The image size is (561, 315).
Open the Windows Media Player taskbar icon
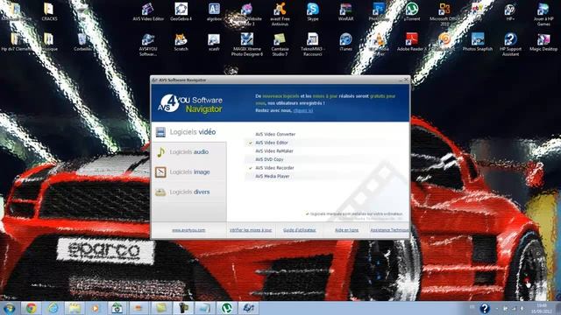coord(96,308)
